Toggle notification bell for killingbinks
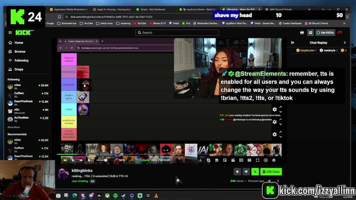Viewport: 356px width, 200px height. point(237,172)
